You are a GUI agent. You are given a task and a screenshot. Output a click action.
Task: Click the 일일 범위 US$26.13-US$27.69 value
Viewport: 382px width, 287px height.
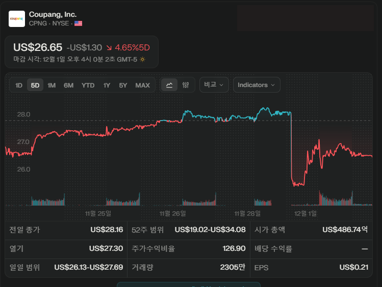click(89, 267)
